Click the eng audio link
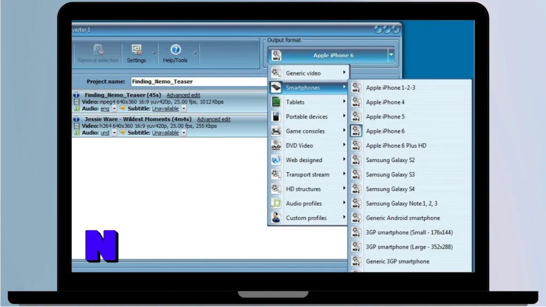The width and height of the screenshot is (546, 307). click(105, 109)
